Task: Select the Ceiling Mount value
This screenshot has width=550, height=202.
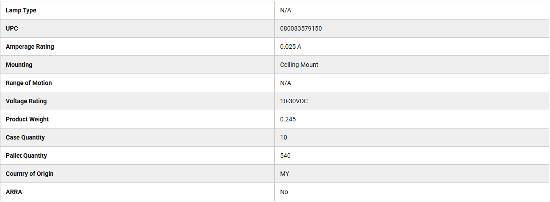Action: [x=299, y=65]
